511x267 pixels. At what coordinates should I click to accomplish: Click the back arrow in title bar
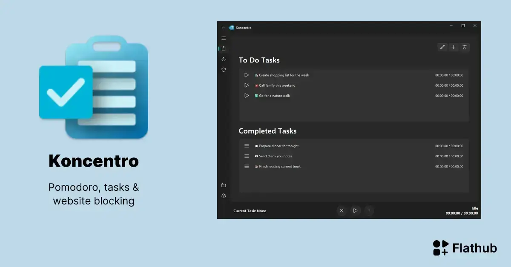[x=224, y=28]
